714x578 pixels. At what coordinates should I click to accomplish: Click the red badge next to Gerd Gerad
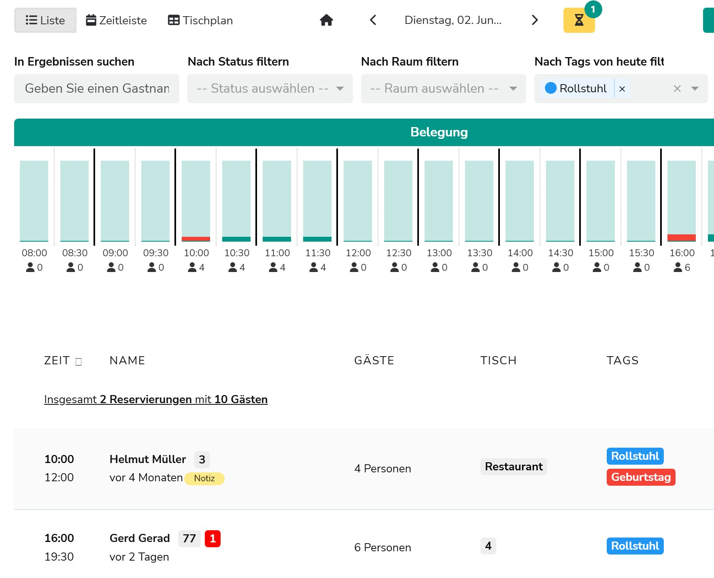pyautogui.click(x=212, y=538)
